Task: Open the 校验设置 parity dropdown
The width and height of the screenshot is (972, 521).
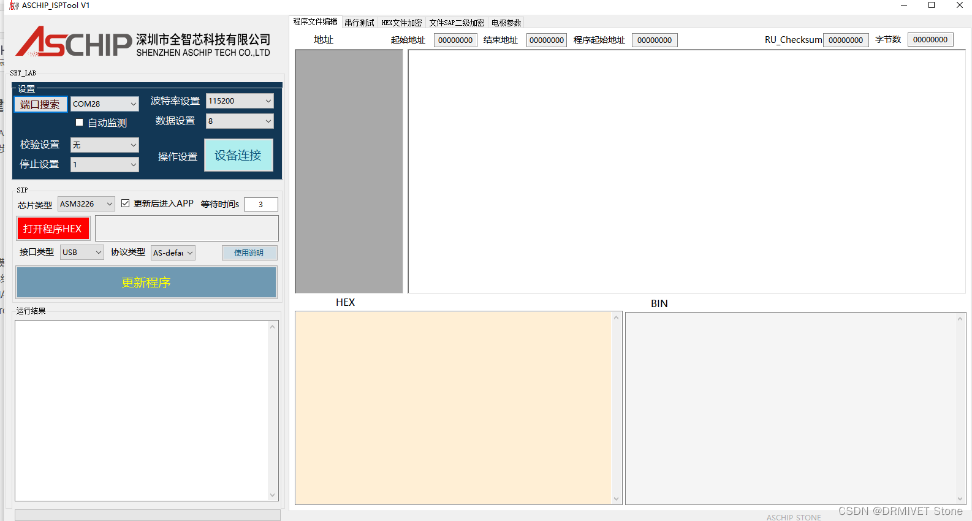Action: pyautogui.click(x=105, y=145)
